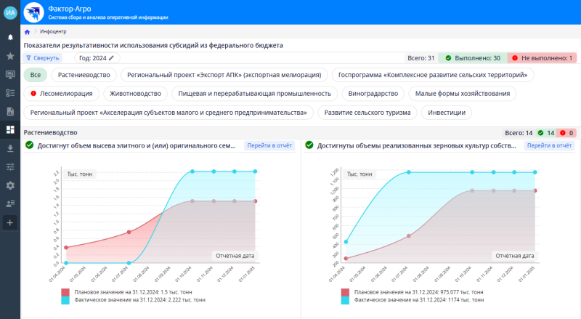Select Развитие сельского туризма chip
The height and width of the screenshot is (319, 581).
pyautogui.click(x=367, y=113)
